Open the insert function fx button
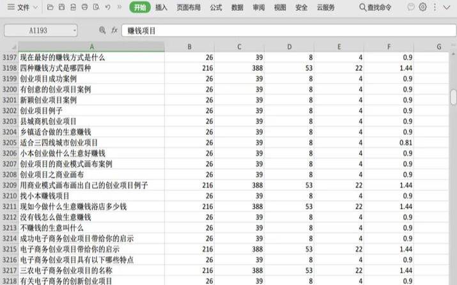457x285 pixels. [x=114, y=31]
